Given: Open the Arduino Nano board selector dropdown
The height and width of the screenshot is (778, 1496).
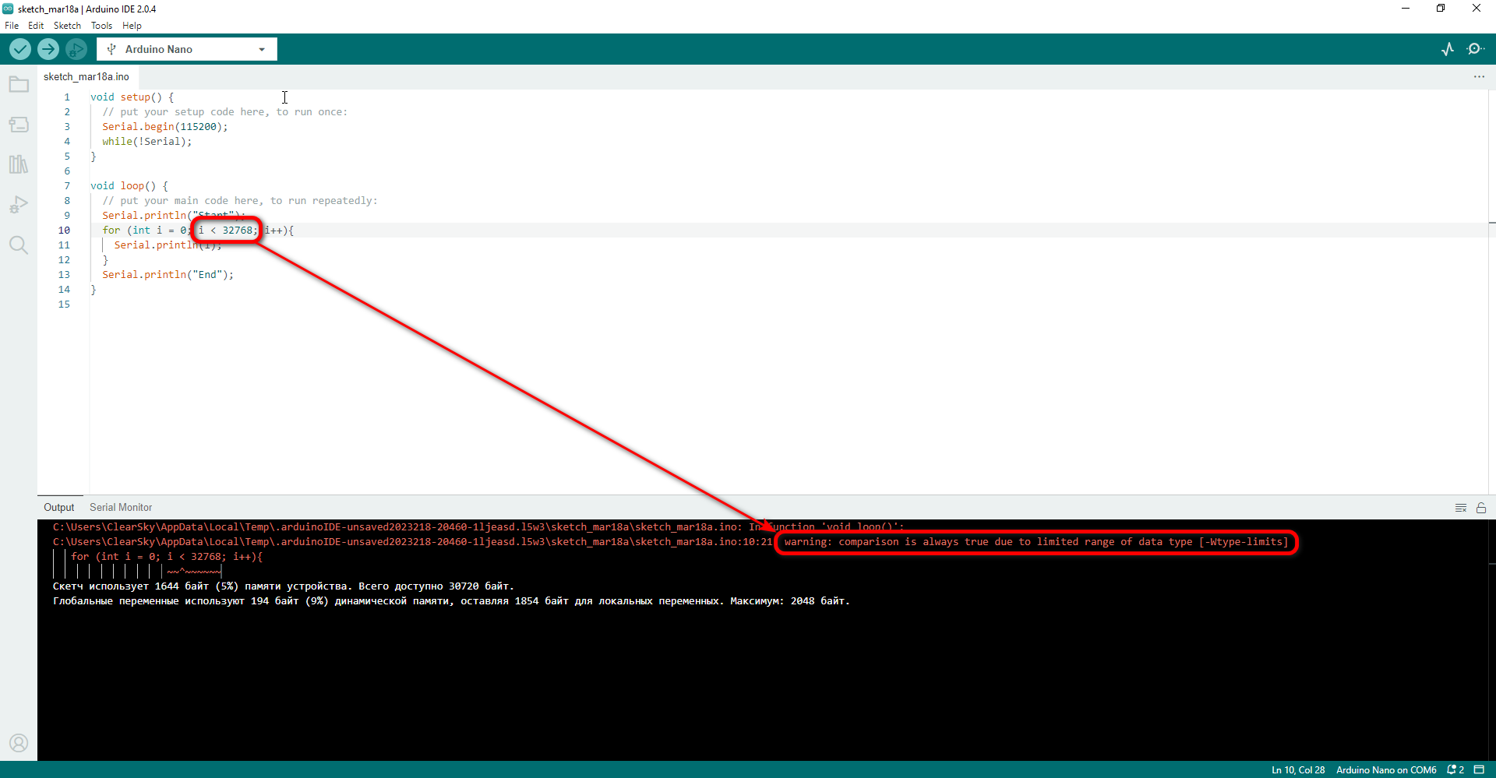Looking at the screenshot, I should coord(187,49).
